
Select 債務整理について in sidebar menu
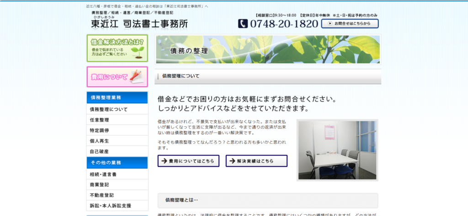coord(117,109)
